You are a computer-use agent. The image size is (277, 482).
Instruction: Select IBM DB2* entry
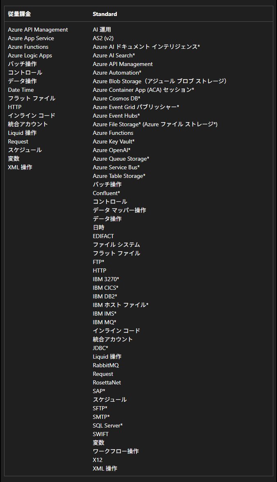click(x=105, y=296)
